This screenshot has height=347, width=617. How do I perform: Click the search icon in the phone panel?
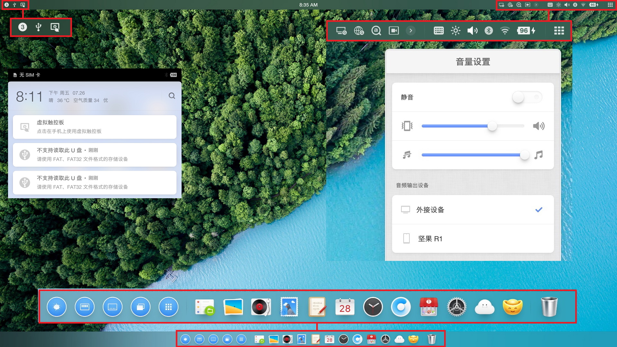(x=172, y=96)
